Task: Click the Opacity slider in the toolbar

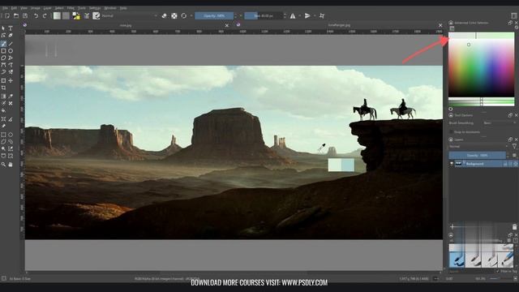Action: click(214, 16)
